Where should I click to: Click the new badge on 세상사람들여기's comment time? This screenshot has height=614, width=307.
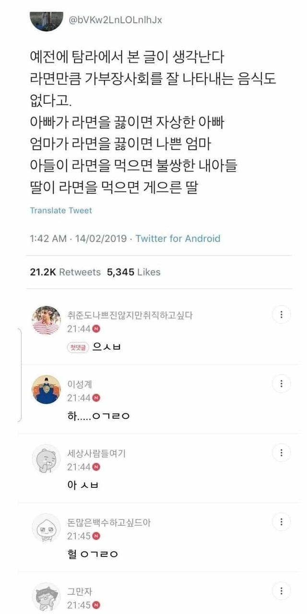(96, 467)
